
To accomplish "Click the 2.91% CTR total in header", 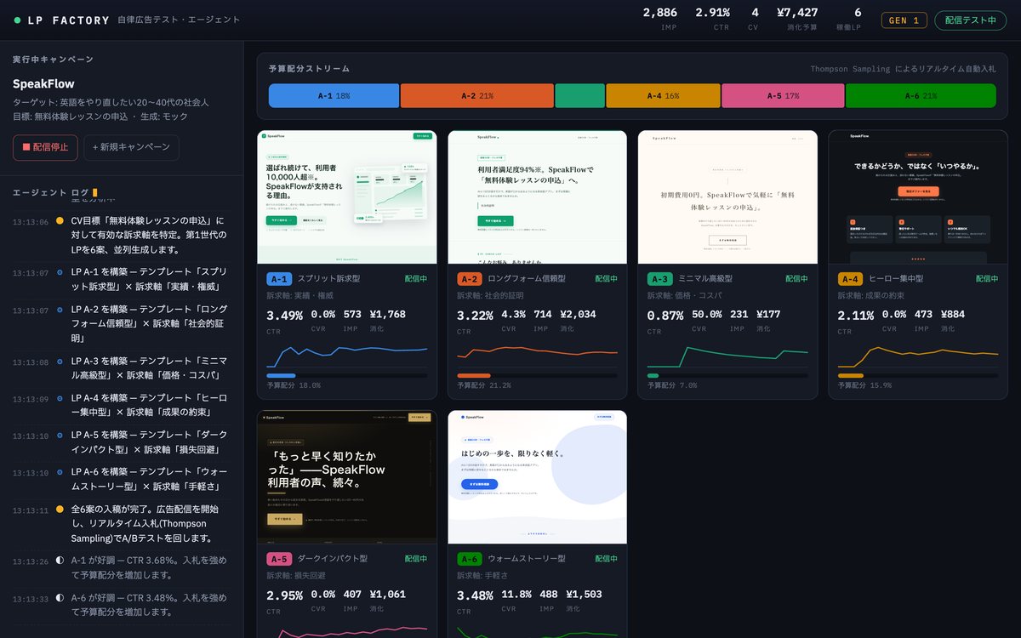I will (712, 13).
